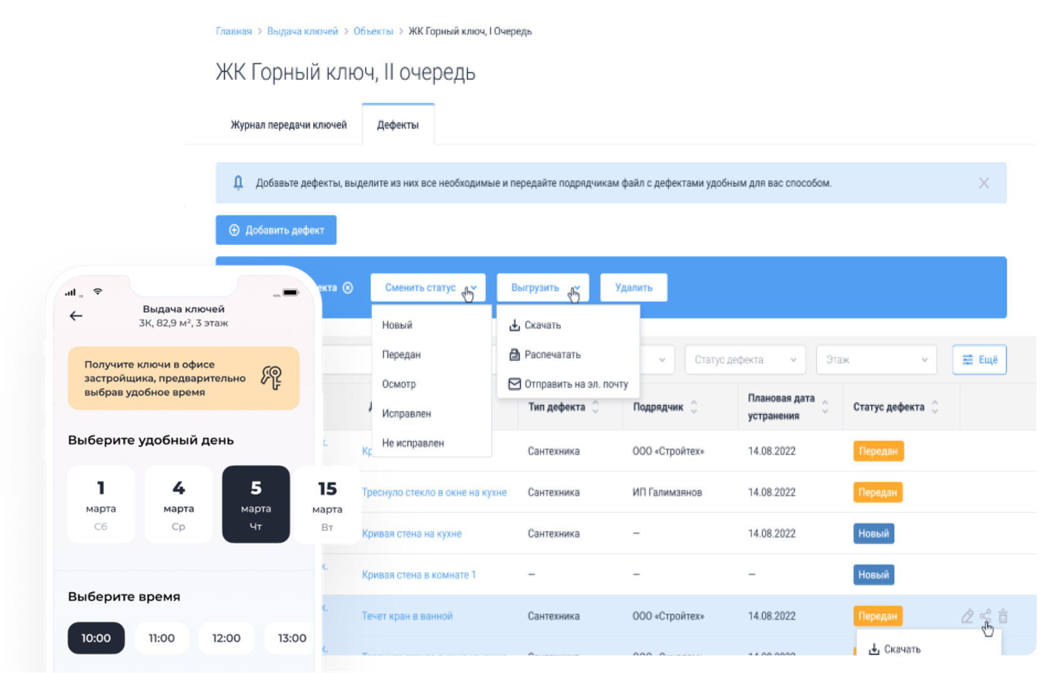1052x673 pixels.
Task: Click the download icon next to Скачать in the Выгрузить menu
Action: [514, 325]
